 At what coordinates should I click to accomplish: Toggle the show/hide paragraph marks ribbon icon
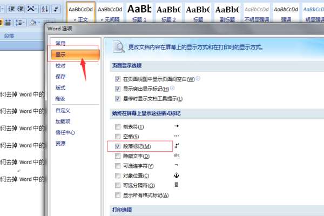pyautogui.click(x=56, y=9)
